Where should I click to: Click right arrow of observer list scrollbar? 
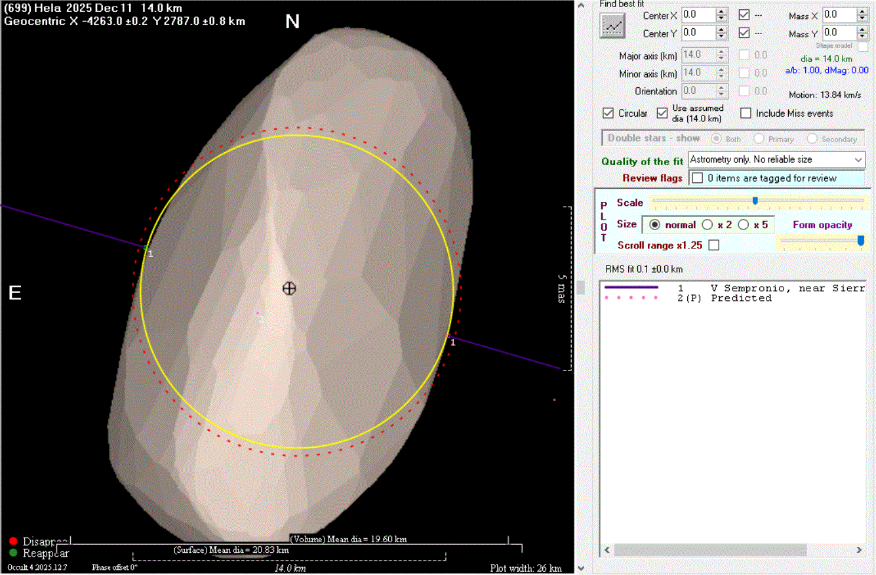pos(859,549)
